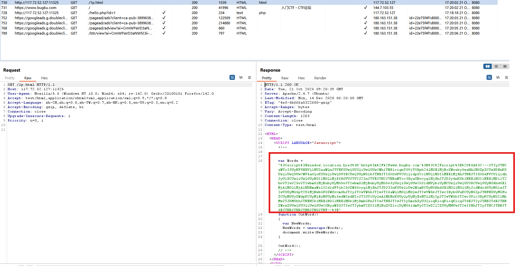This screenshot has width=515, height=266.
Task: Select the /pagead/adview?ai= request in row 768
Action: point(120,28)
